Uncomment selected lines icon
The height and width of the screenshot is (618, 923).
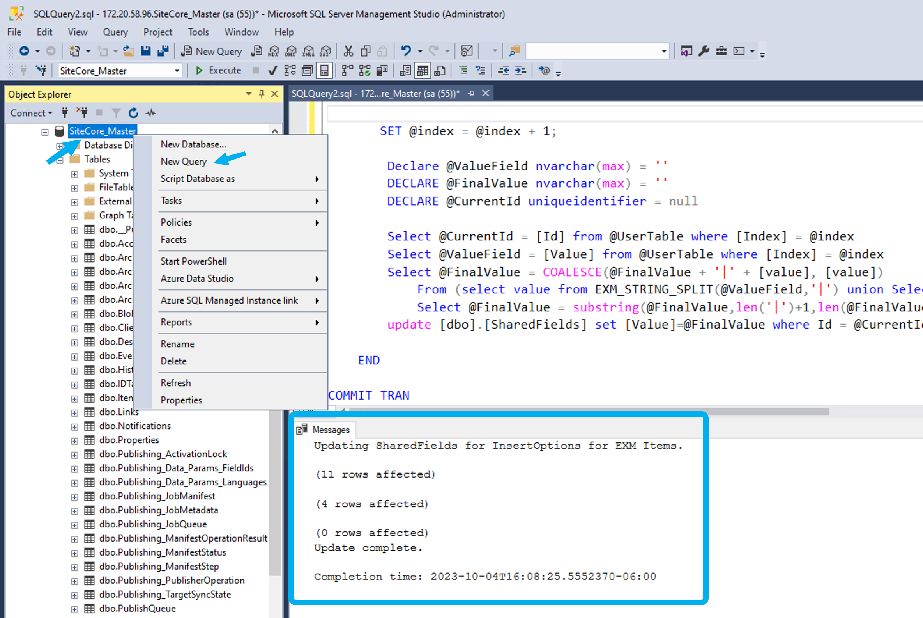tap(480, 71)
